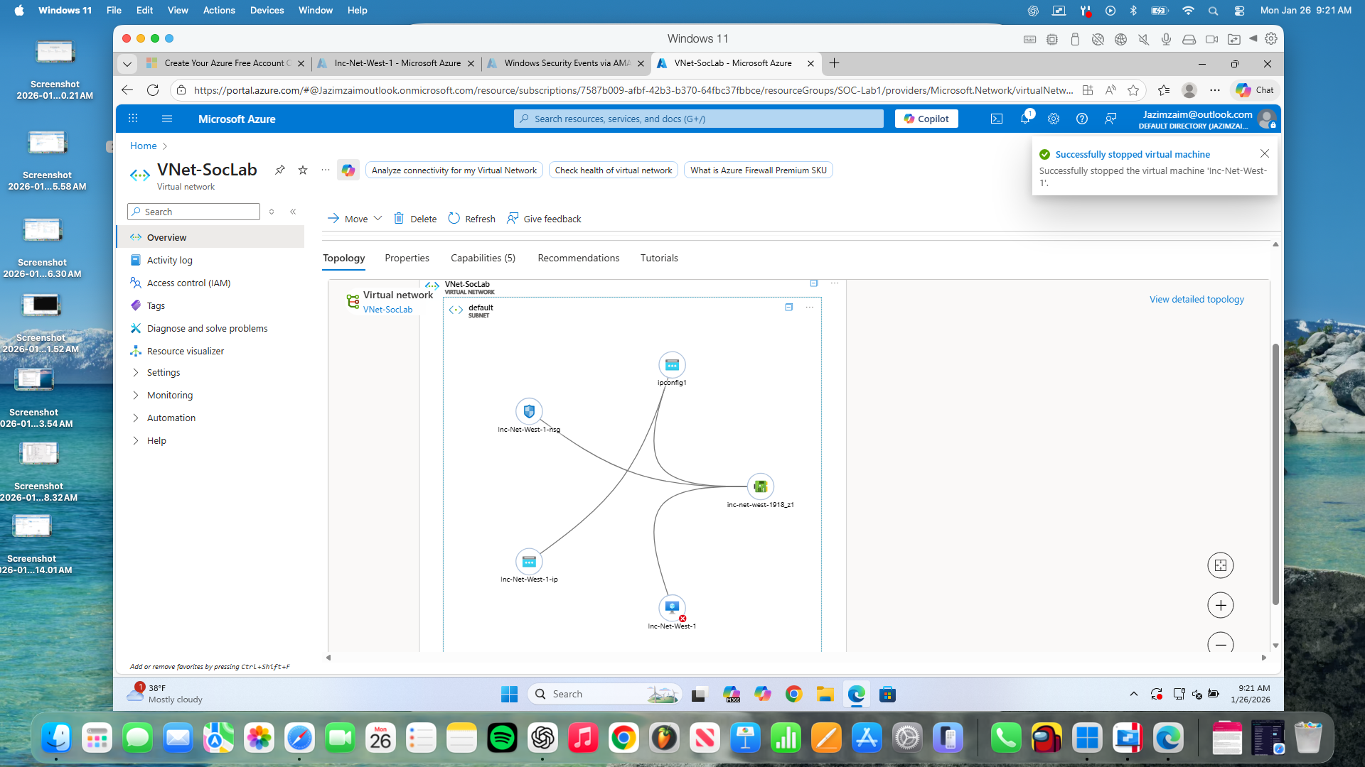
Task: Select the ipconfig1 topology node
Action: [672, 365]
